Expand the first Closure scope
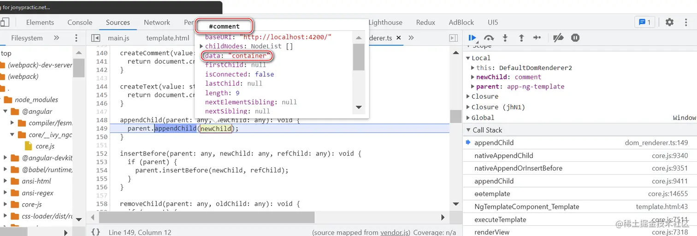 point(468,96)
